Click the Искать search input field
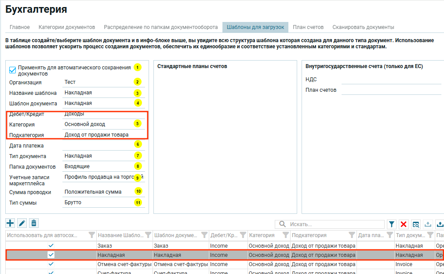Image resolution: width=444 pixels, height=274 pixels. click(334, 224)
